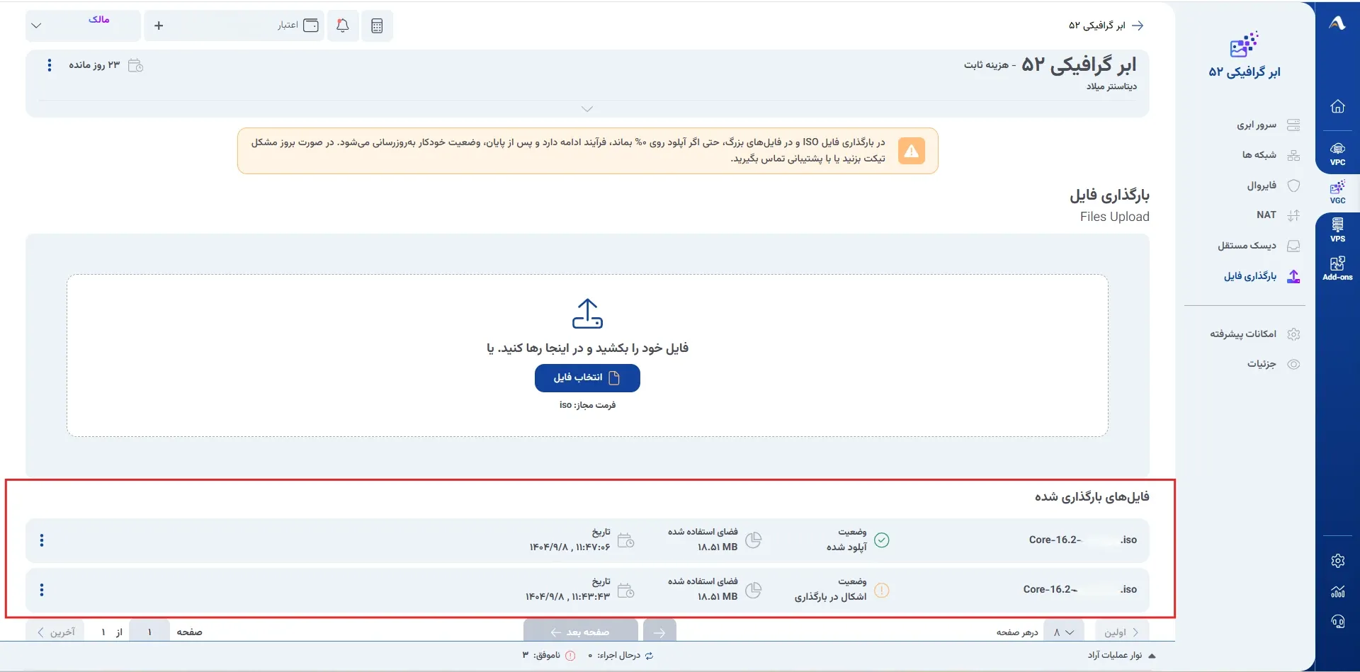Click the درحال اجرا running operations counter
This screenshot has height=672, width=1360.
click(x=620, y=656)
